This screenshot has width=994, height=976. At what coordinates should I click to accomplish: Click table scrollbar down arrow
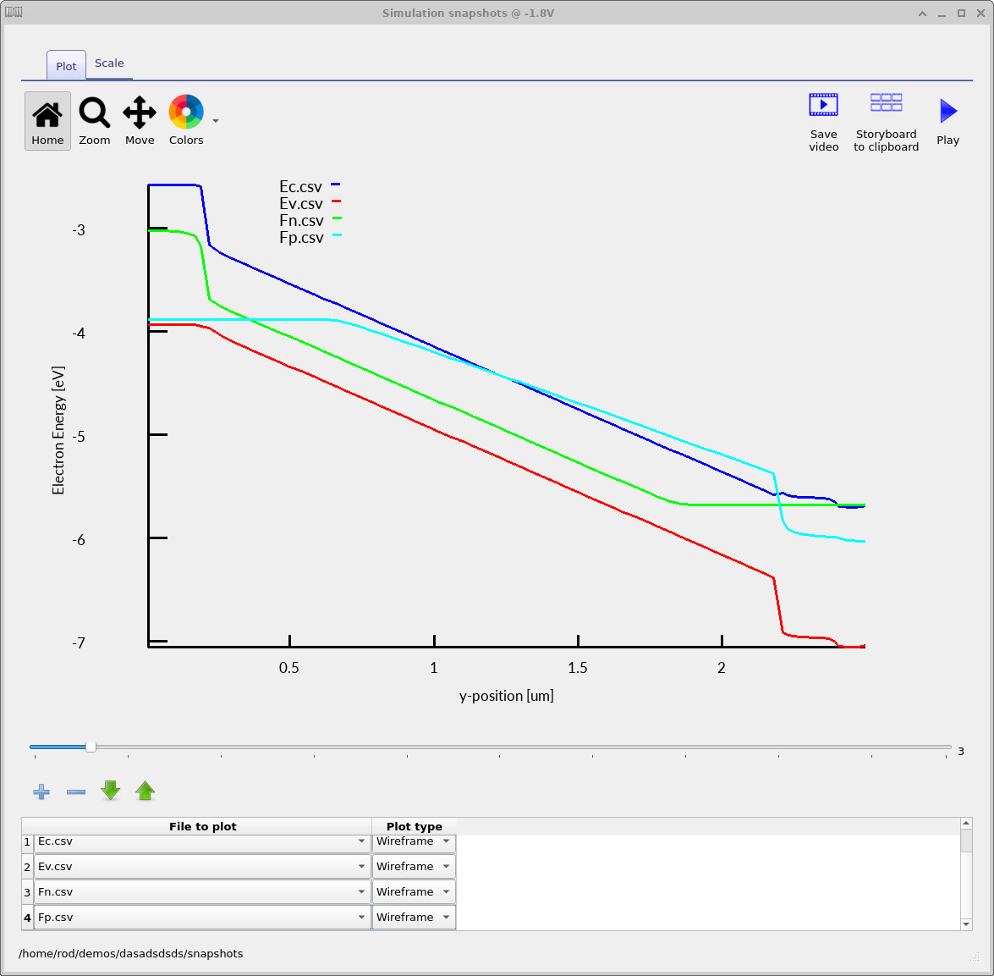click(x=966, y=924)
